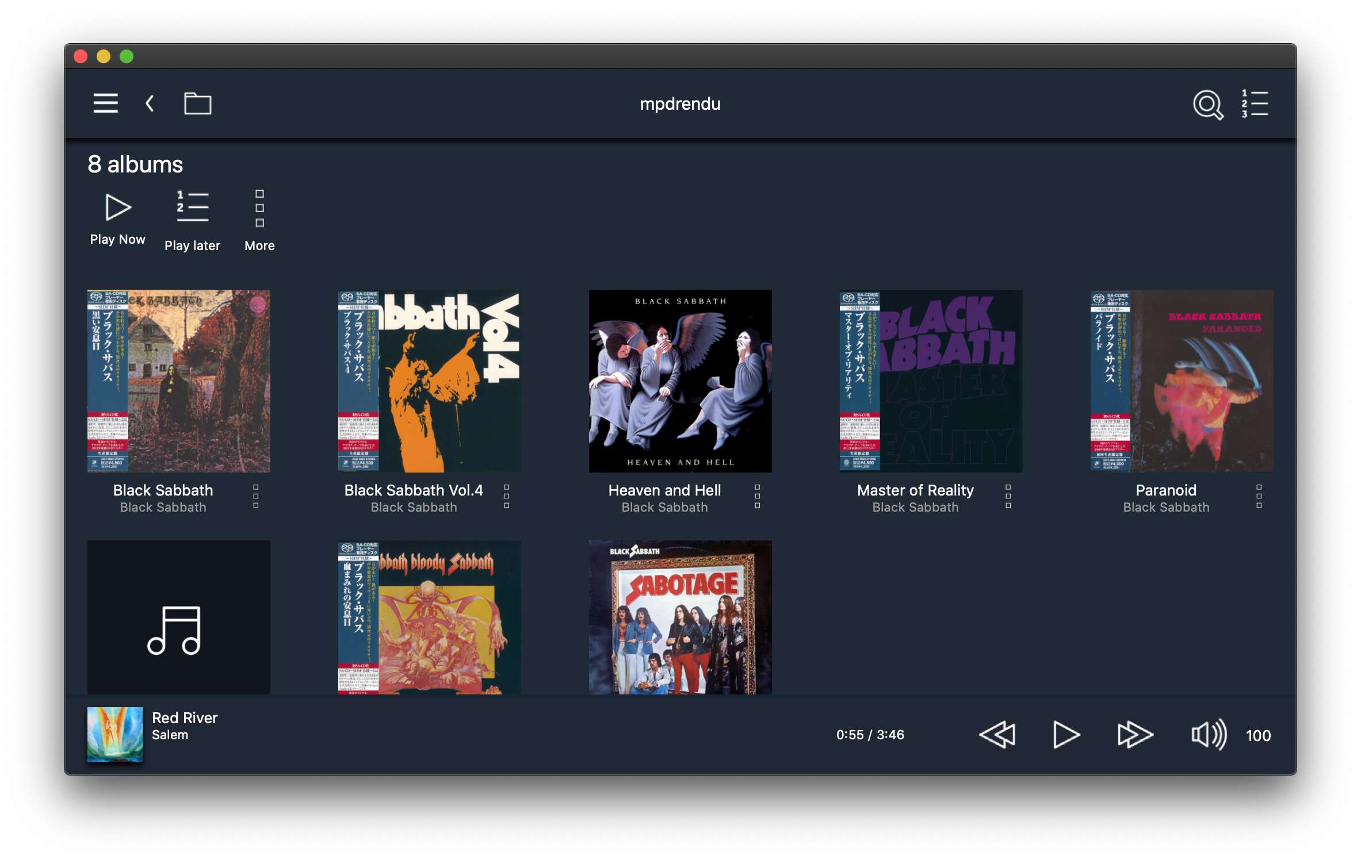Click the Salem artist name
Image resolution: width=1361 pixels, height=860 pixels.
tap(170, 735)
